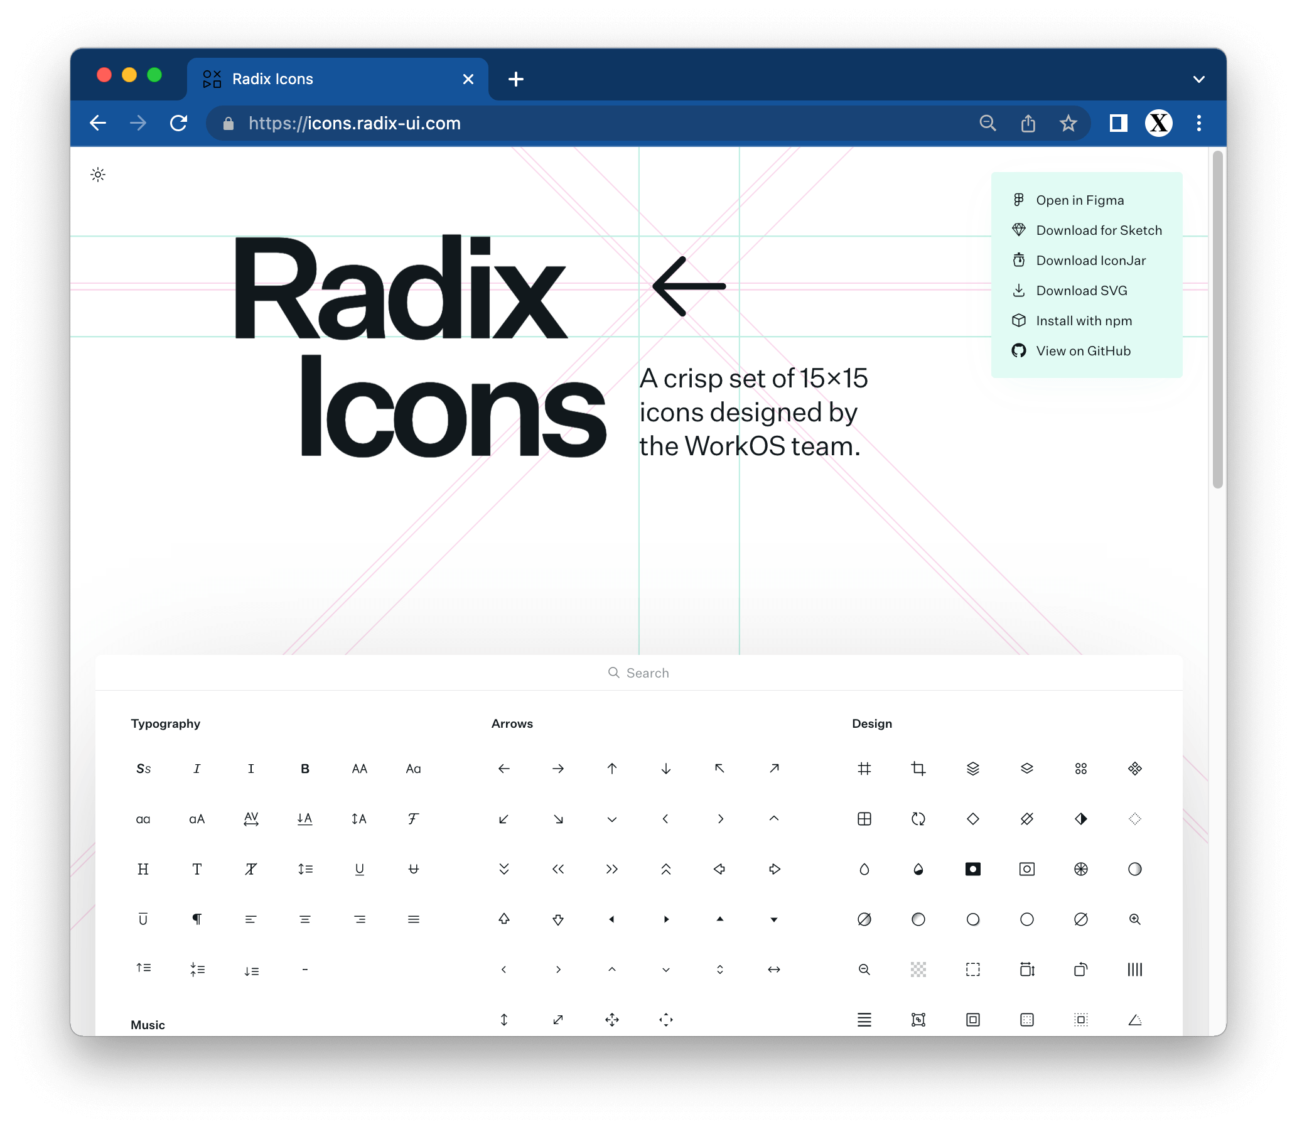The width and height of the screenshot is (1297, 1129).
Task: Toggle the theme using the sun icon
Action: (98, 175)
